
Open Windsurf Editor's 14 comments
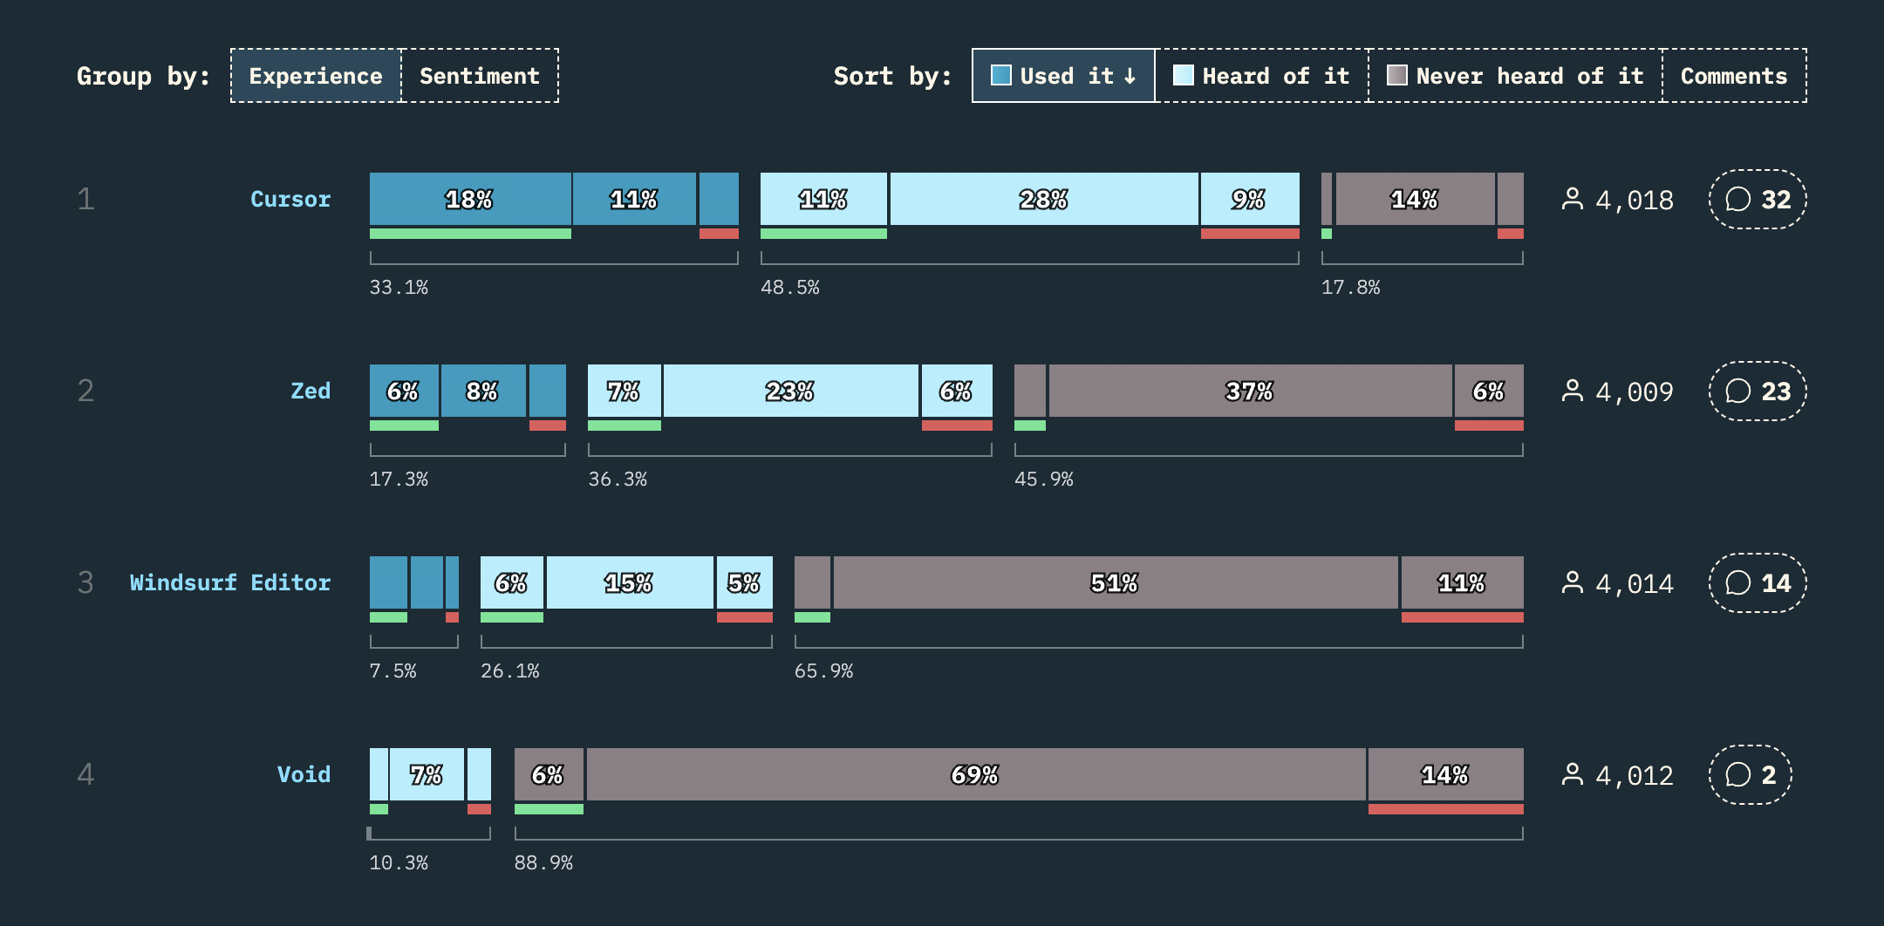[x=1758, y=583]
